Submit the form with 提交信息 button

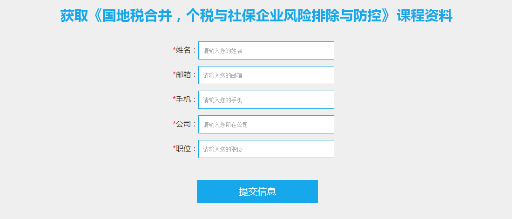(257, 192)
